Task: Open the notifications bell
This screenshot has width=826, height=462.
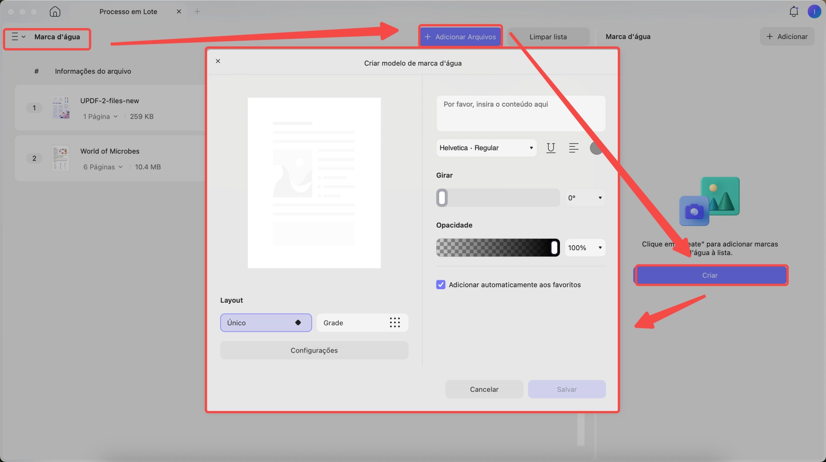Action: point(794,12)
